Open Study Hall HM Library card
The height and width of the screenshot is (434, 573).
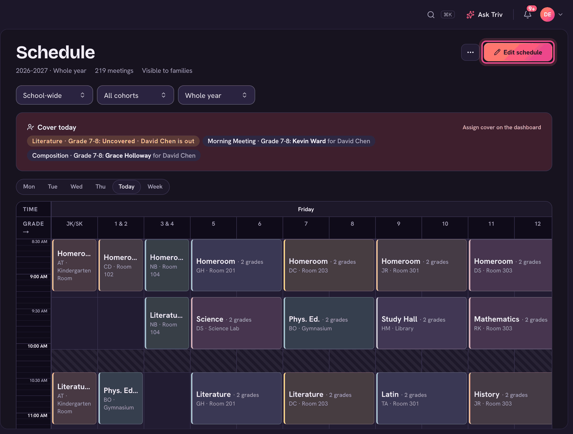(422, 323)
